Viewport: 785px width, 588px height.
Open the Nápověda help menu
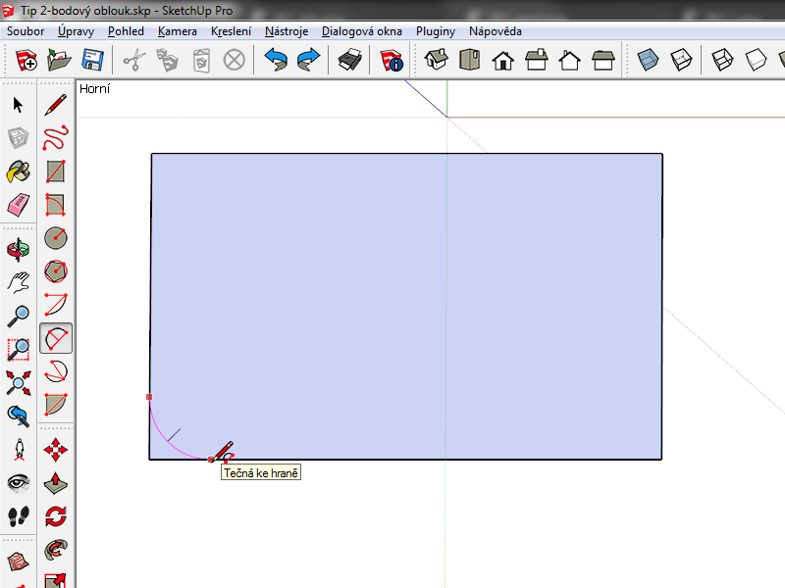tap(495, 31)
